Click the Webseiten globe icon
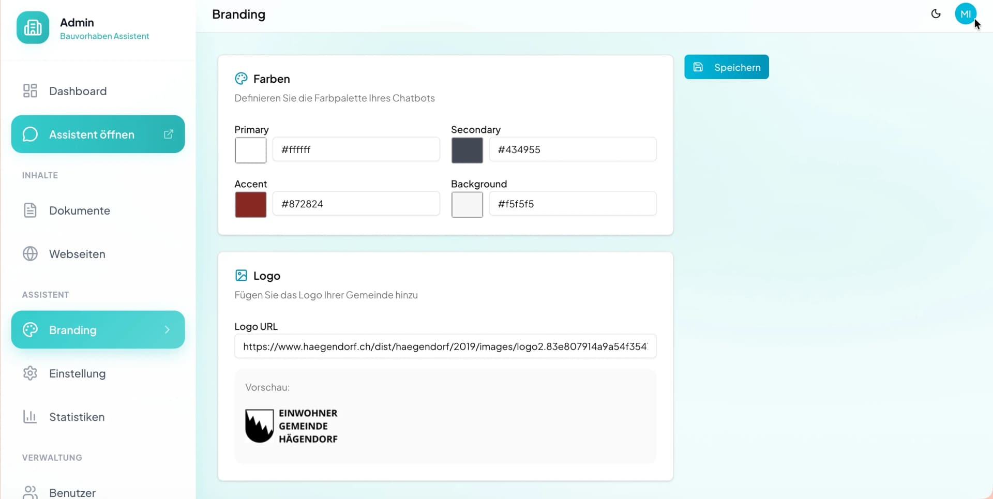The image size is (993, 499). (x=30, y=254)
